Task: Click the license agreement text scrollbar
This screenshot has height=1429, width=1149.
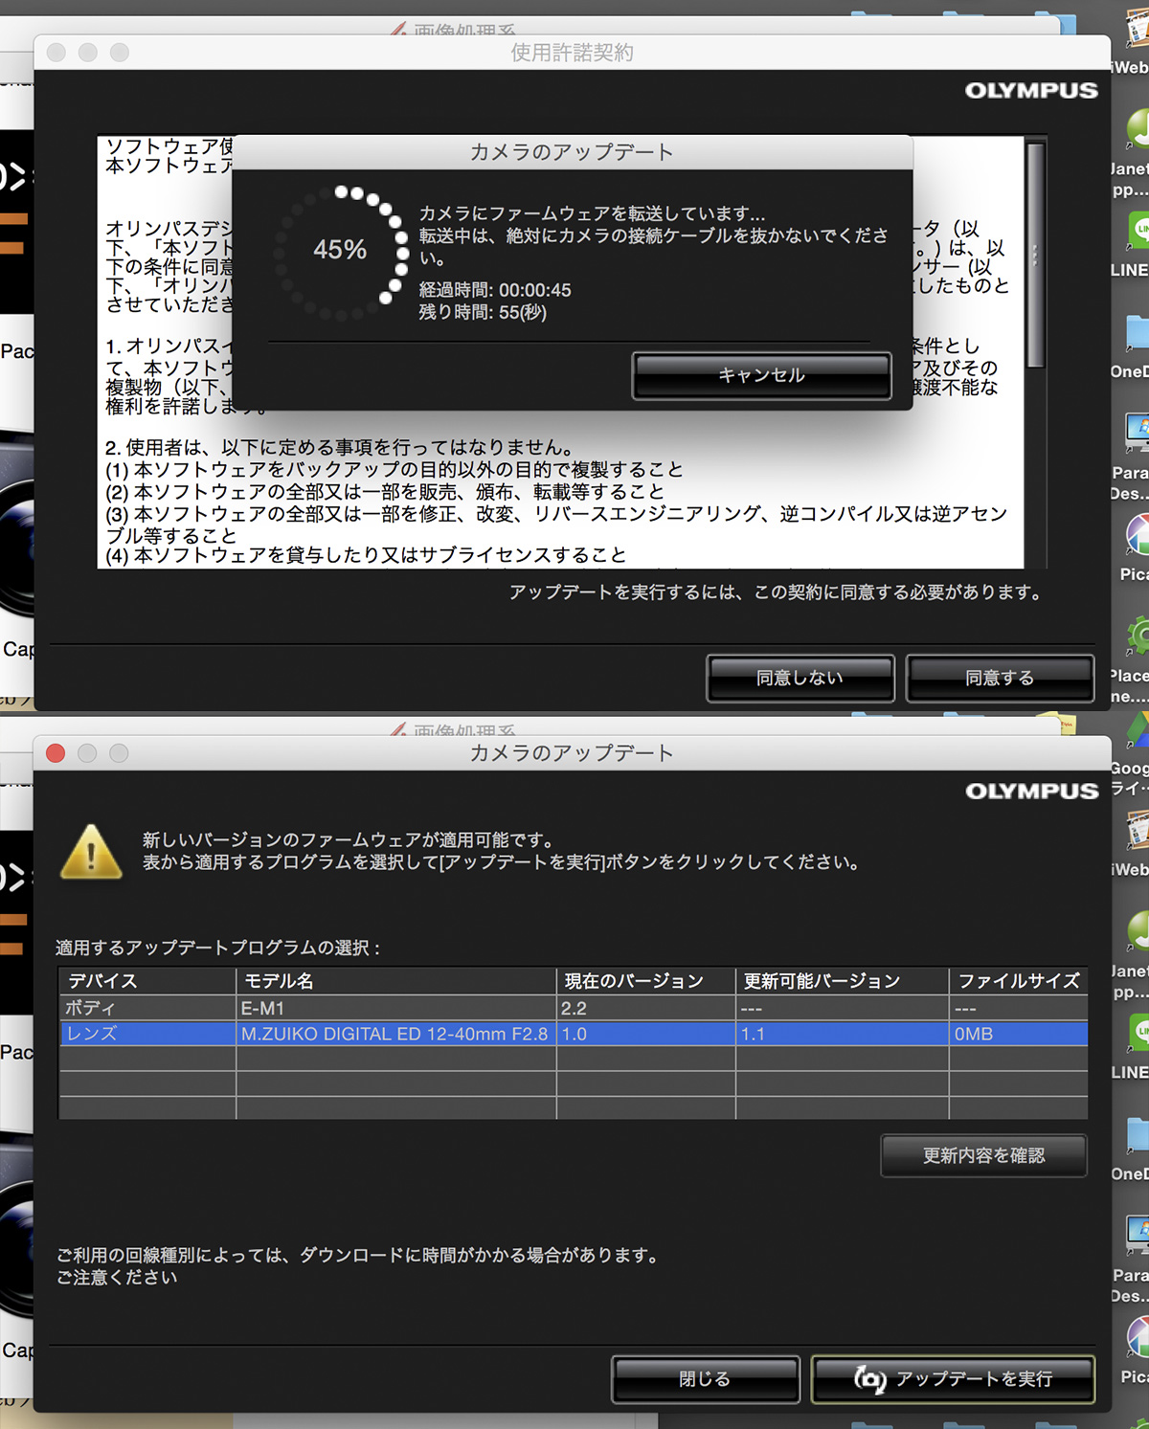Action: (x=1035, y=255)
